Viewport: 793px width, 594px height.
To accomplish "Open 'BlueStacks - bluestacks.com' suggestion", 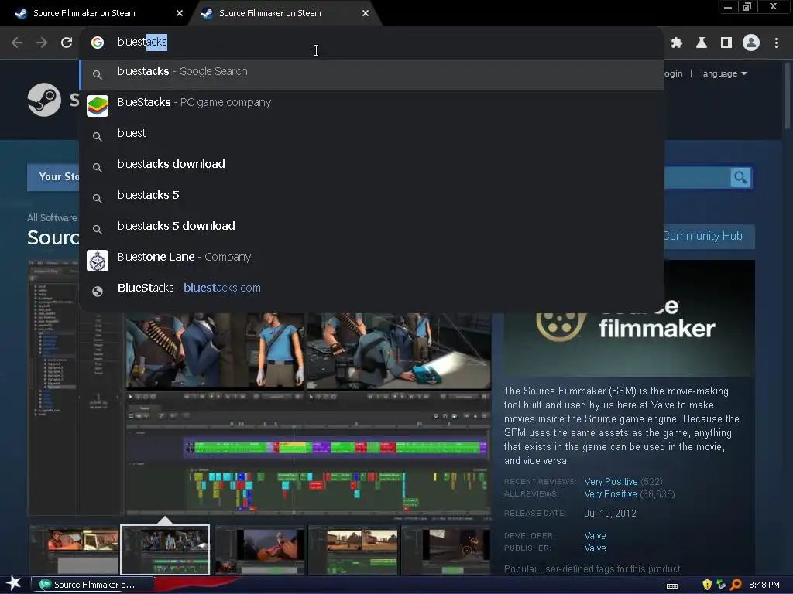I will click(372, 291).
